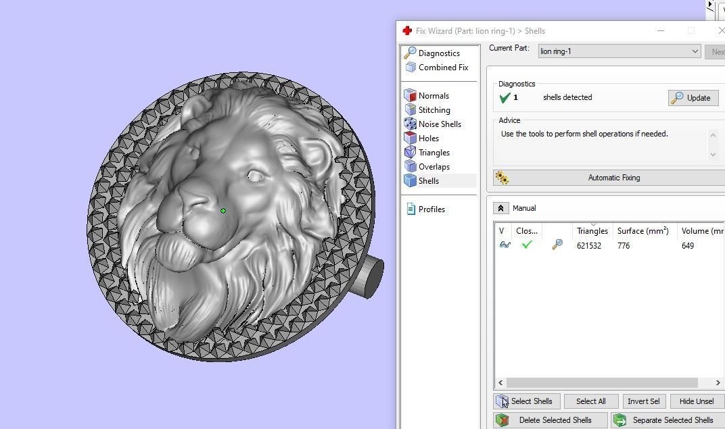Separate Selected Shells
The width and height of the screenshot is (725, 429).
(x=668, y=420)
